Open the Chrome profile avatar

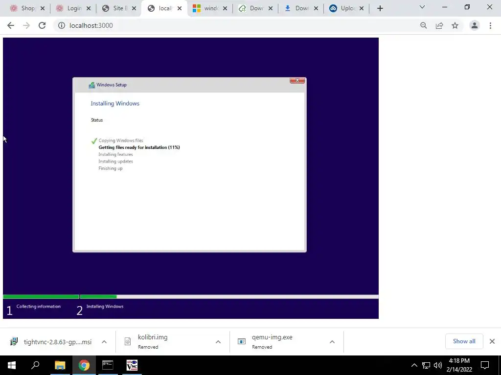coord(475,25)
